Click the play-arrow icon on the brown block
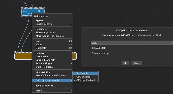Viewport: 173px width, 94px height. (15, 53)
